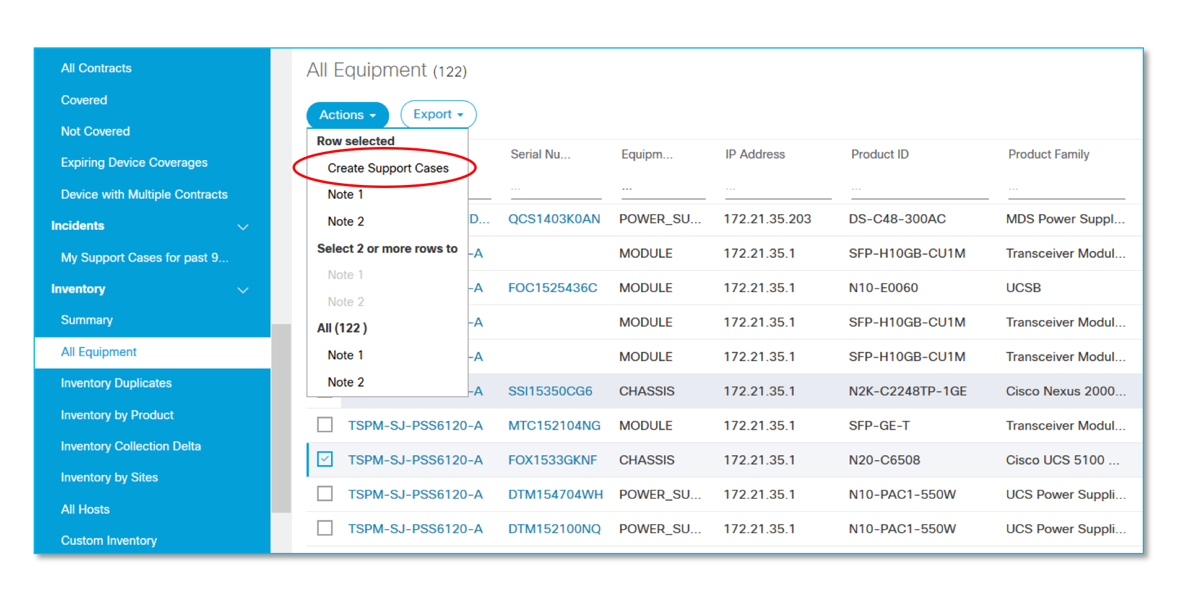
Task: Click the IP Address filter field
Action: [x=777, y=189]
